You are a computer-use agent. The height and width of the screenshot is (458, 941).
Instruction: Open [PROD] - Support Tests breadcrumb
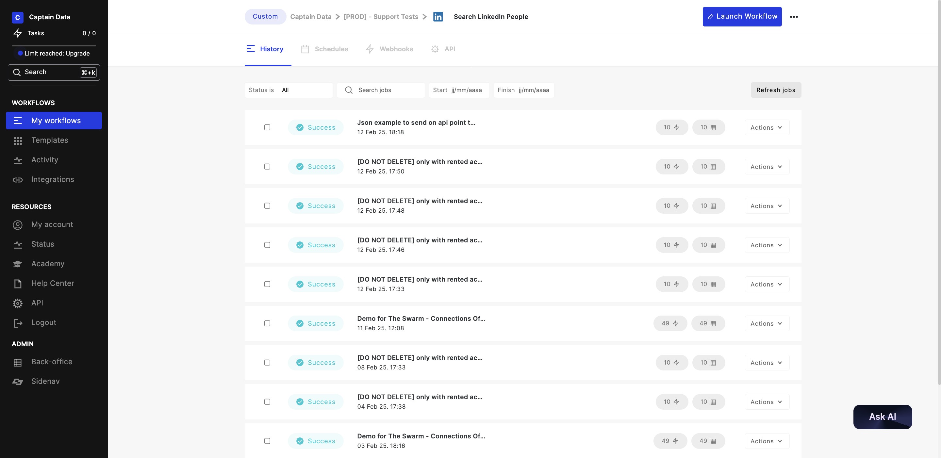click(x=381, y=17)
